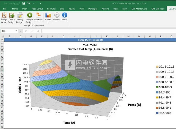176x129 pixels.
Task: Open the Undo history dropdown arrow
Action: tap(31, 3)
